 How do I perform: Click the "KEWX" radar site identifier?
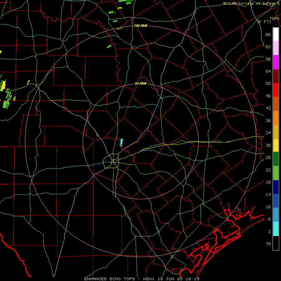(149, 279)
